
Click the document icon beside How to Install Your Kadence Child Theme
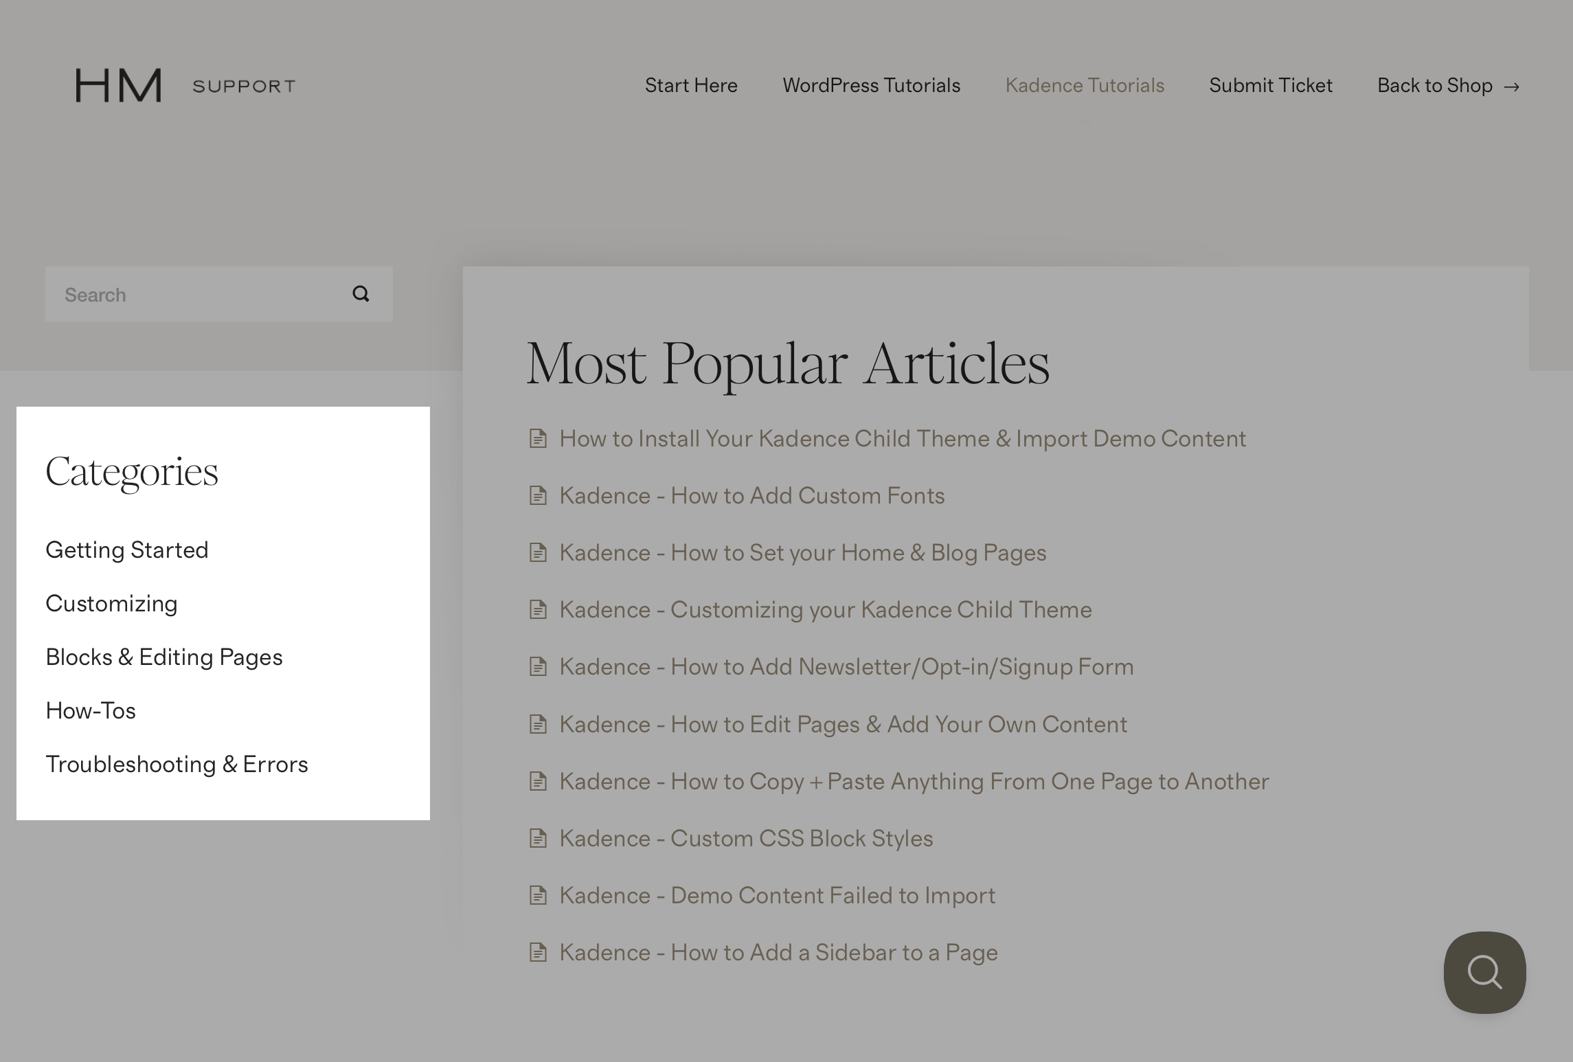point(538,438)
